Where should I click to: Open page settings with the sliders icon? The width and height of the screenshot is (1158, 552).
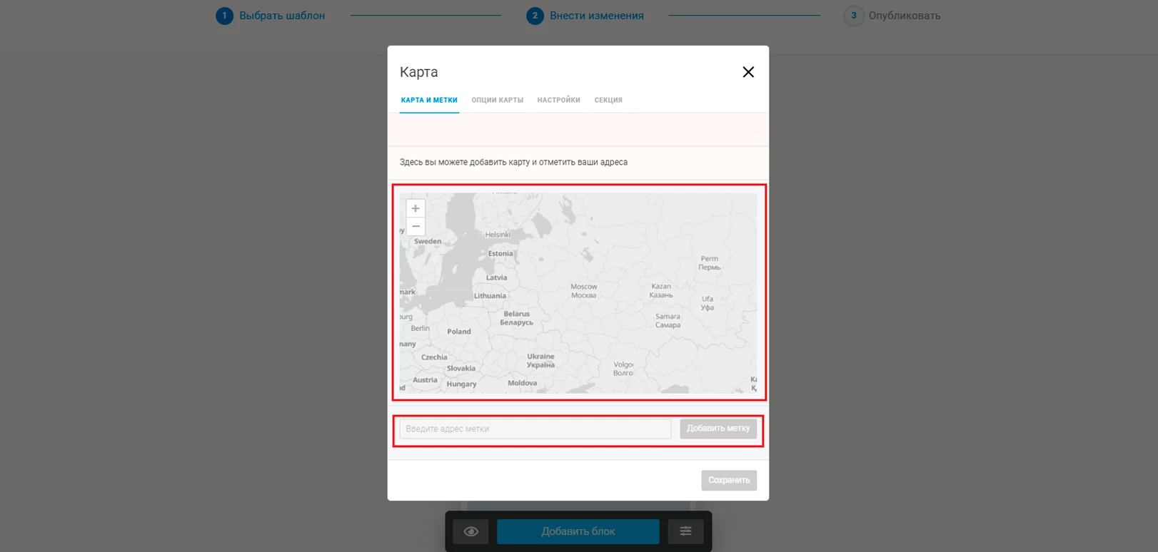(685, 531)
